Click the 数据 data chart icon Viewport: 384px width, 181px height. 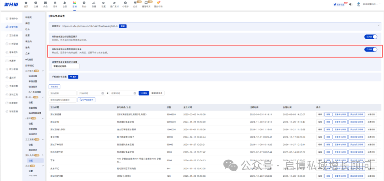click(94, 3)
